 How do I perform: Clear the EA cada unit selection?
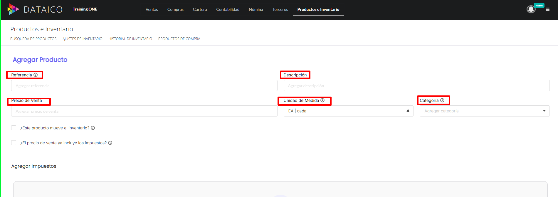[x=408, y=111]
